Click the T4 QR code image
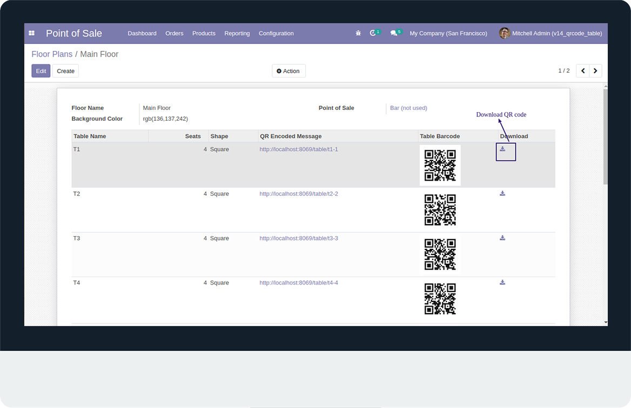This screenshot has height=408, width=631. [440, 299]
